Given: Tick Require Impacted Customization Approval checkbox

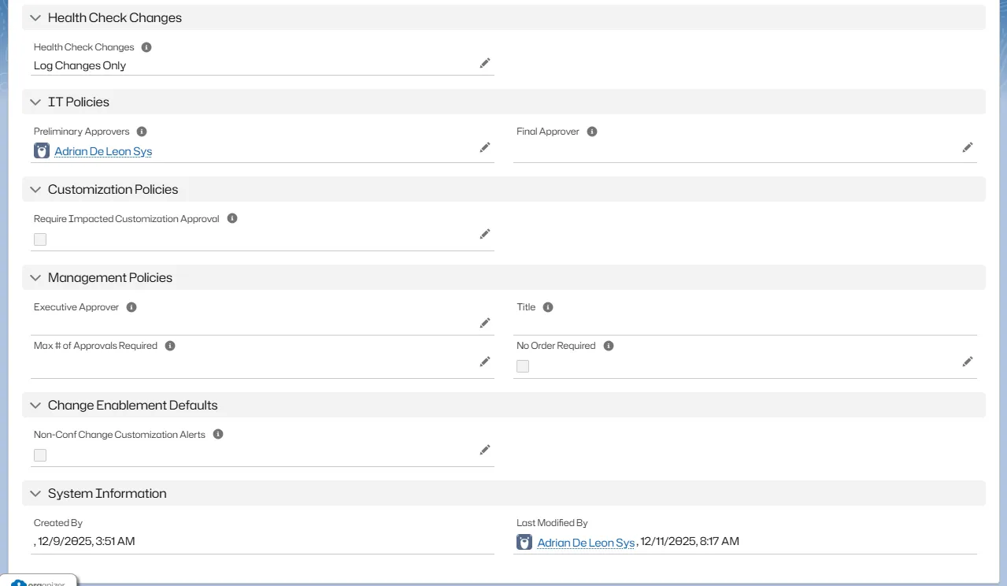Looking at the screenshot, I should tap(40, 239).
